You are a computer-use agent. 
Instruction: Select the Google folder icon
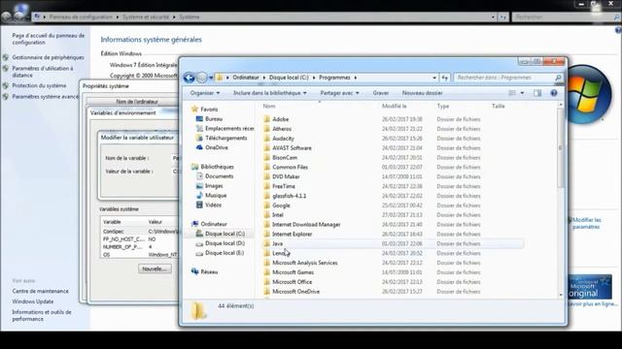tap(267, 205)
